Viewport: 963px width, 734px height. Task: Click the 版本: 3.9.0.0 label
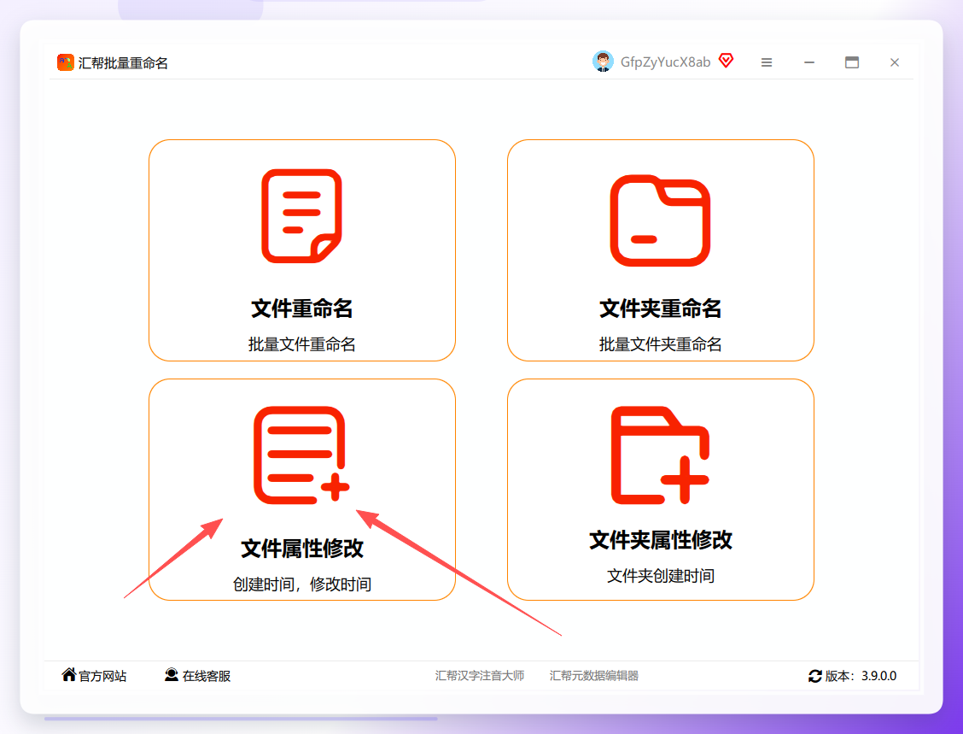pyautogui.click(x=861, y=676)
